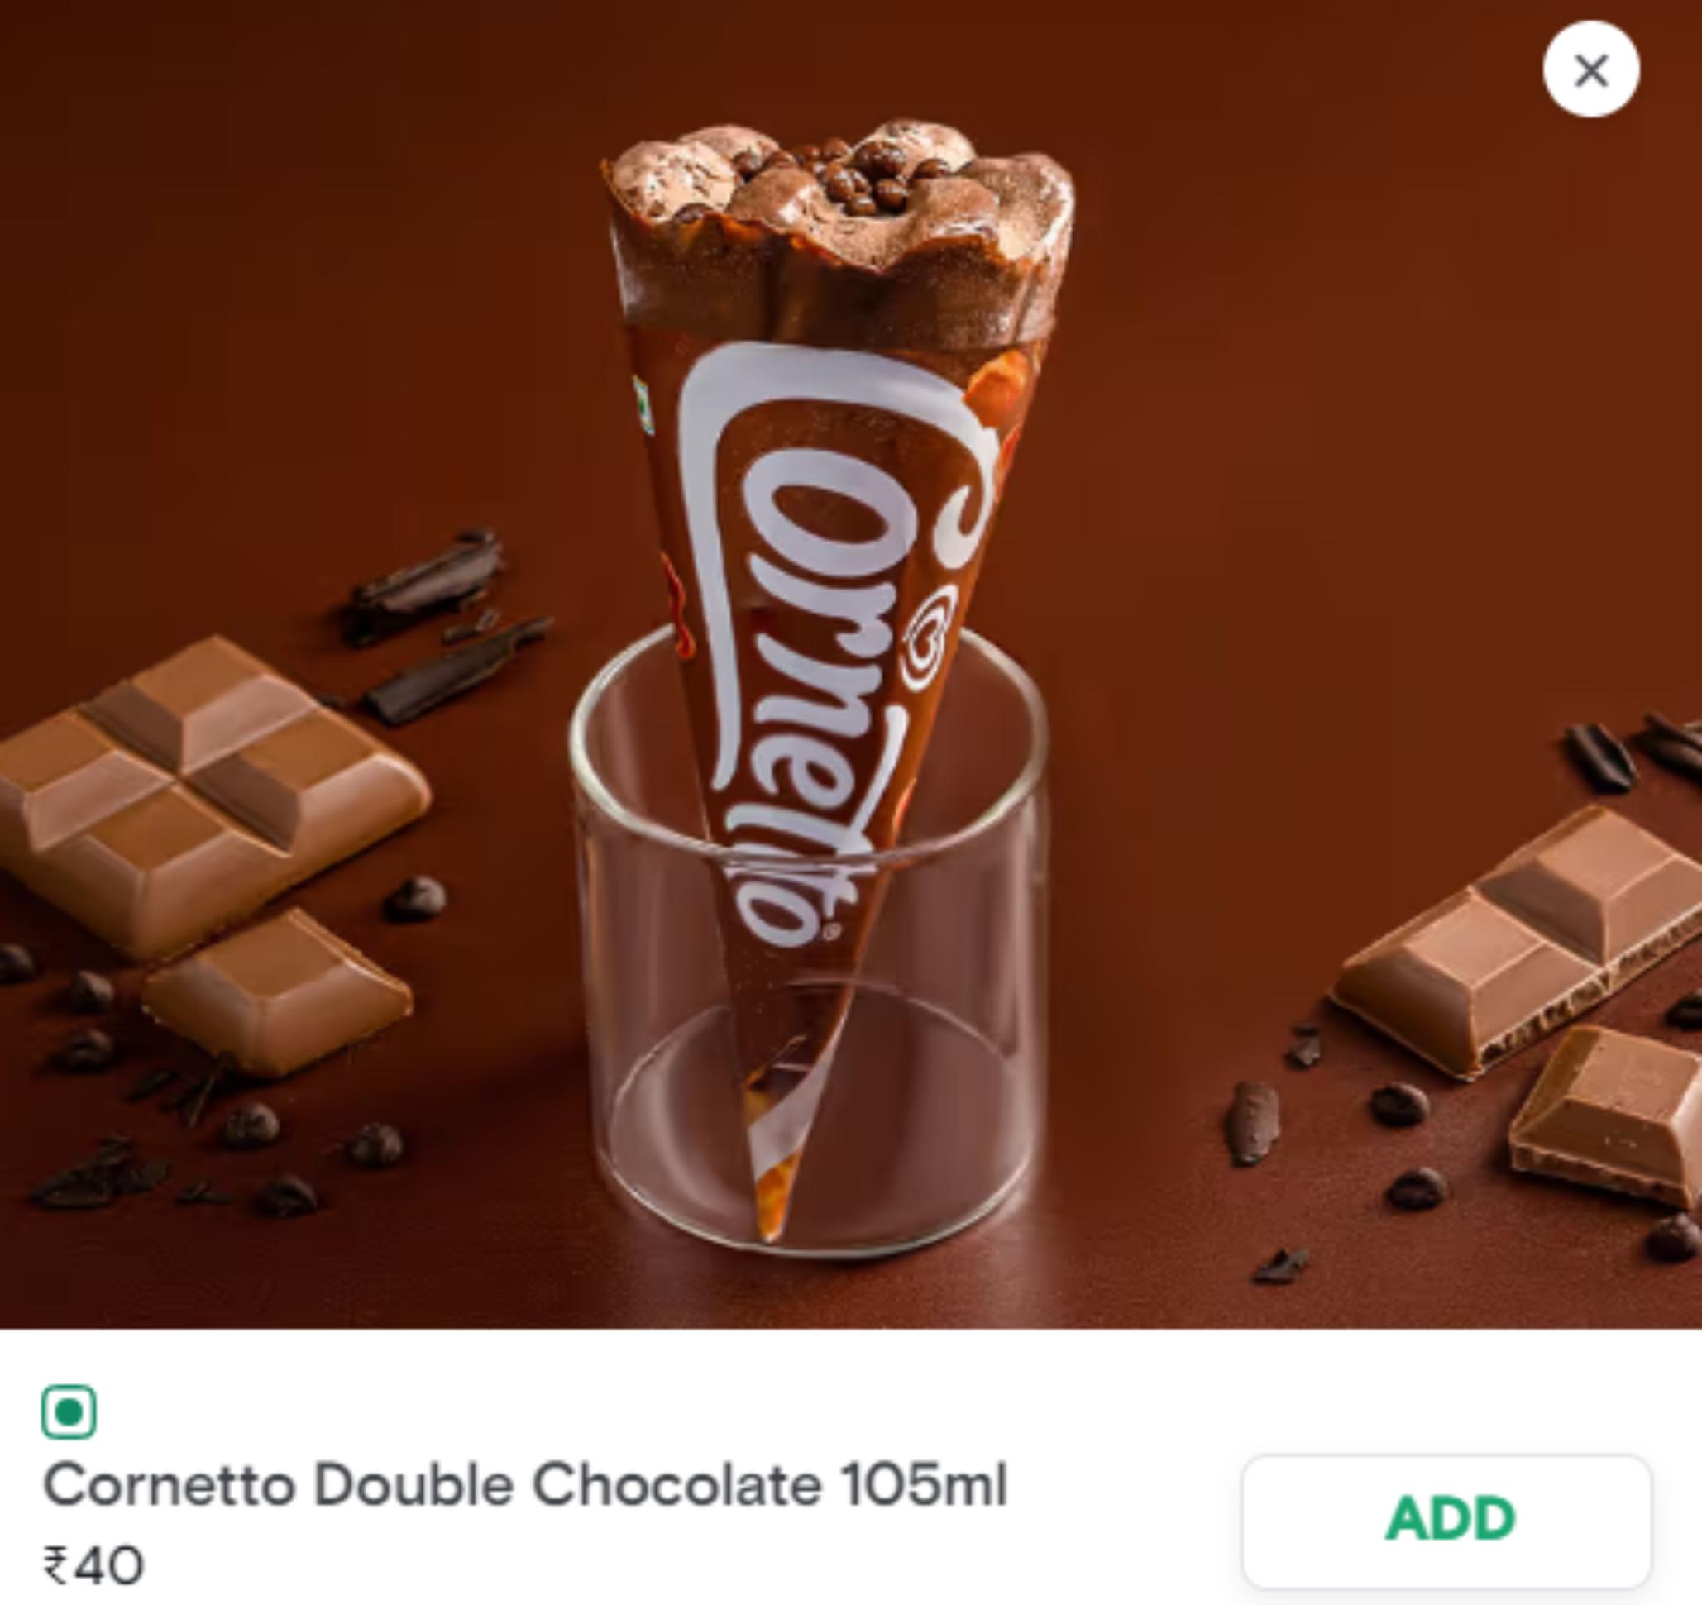
Task: Click the small veg mark on the wrapper
Action: pos(643,407)
